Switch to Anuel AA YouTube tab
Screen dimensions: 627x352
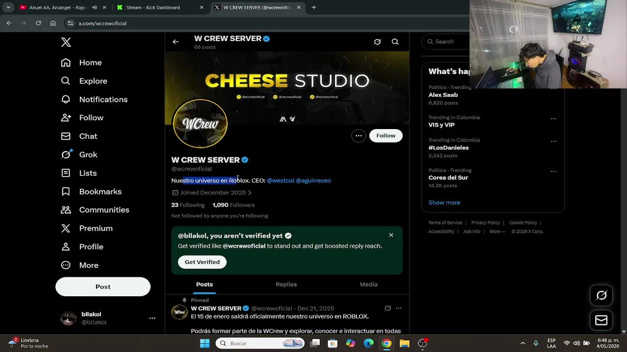(62, 7)
